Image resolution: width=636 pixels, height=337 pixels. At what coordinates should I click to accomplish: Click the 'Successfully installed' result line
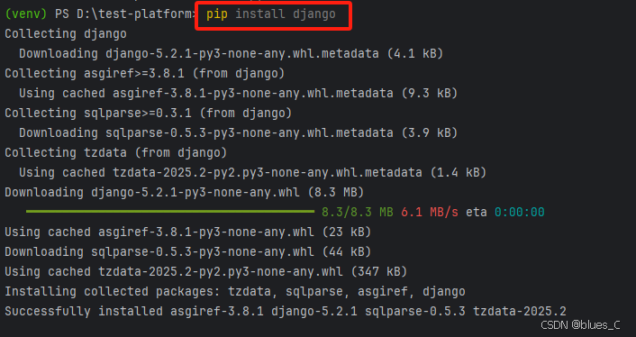point(286,312)
